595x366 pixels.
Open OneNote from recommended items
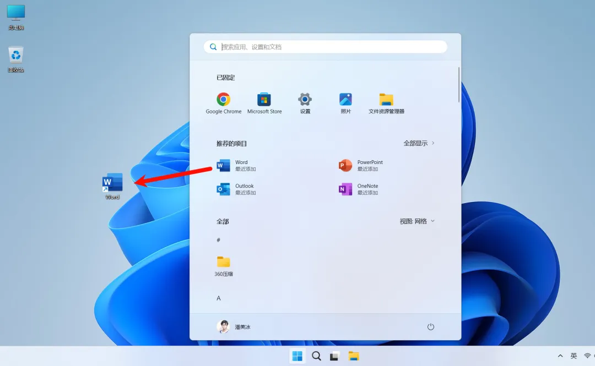[359, 189]
